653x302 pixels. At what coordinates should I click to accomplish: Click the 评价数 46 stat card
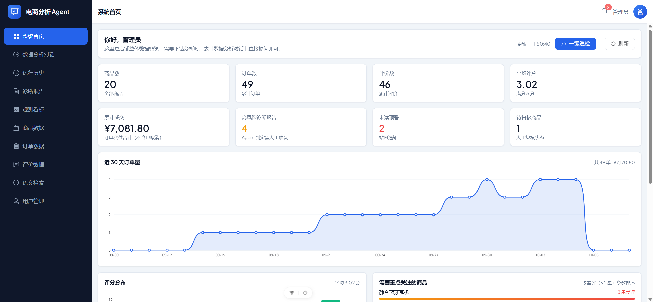438,83
